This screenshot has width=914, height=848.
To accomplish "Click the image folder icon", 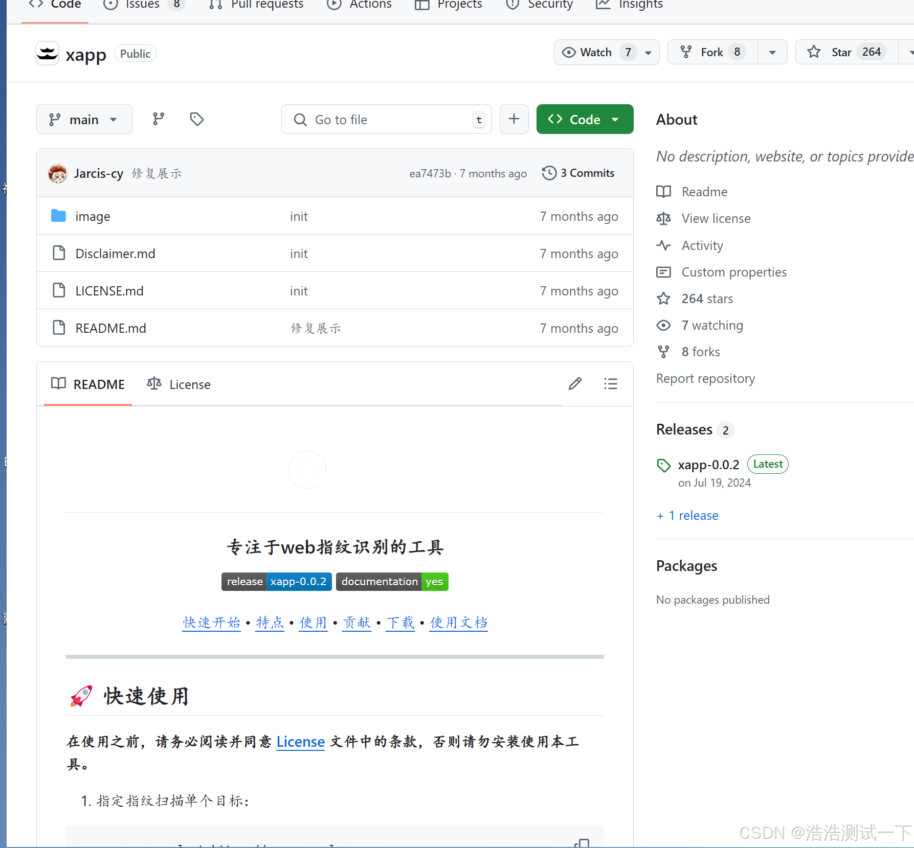I will [59, 216].
